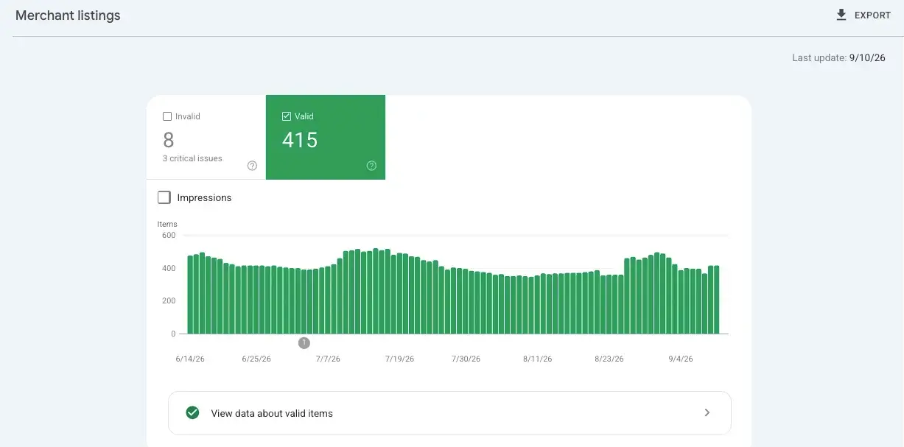Click the 7/7/26 axis date label
Screen dimensions: 904x447
pyautogui.click(x=328, y=359)
